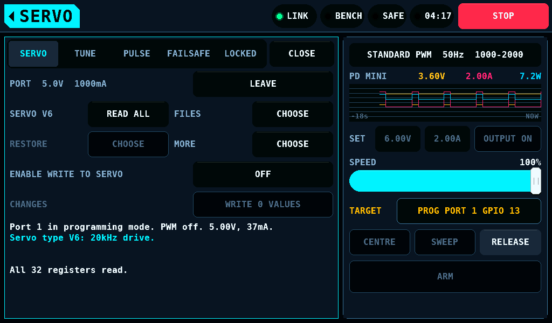Screen dimensions: 552x323
Task: Click the CENTRE button
Action: 379,242
